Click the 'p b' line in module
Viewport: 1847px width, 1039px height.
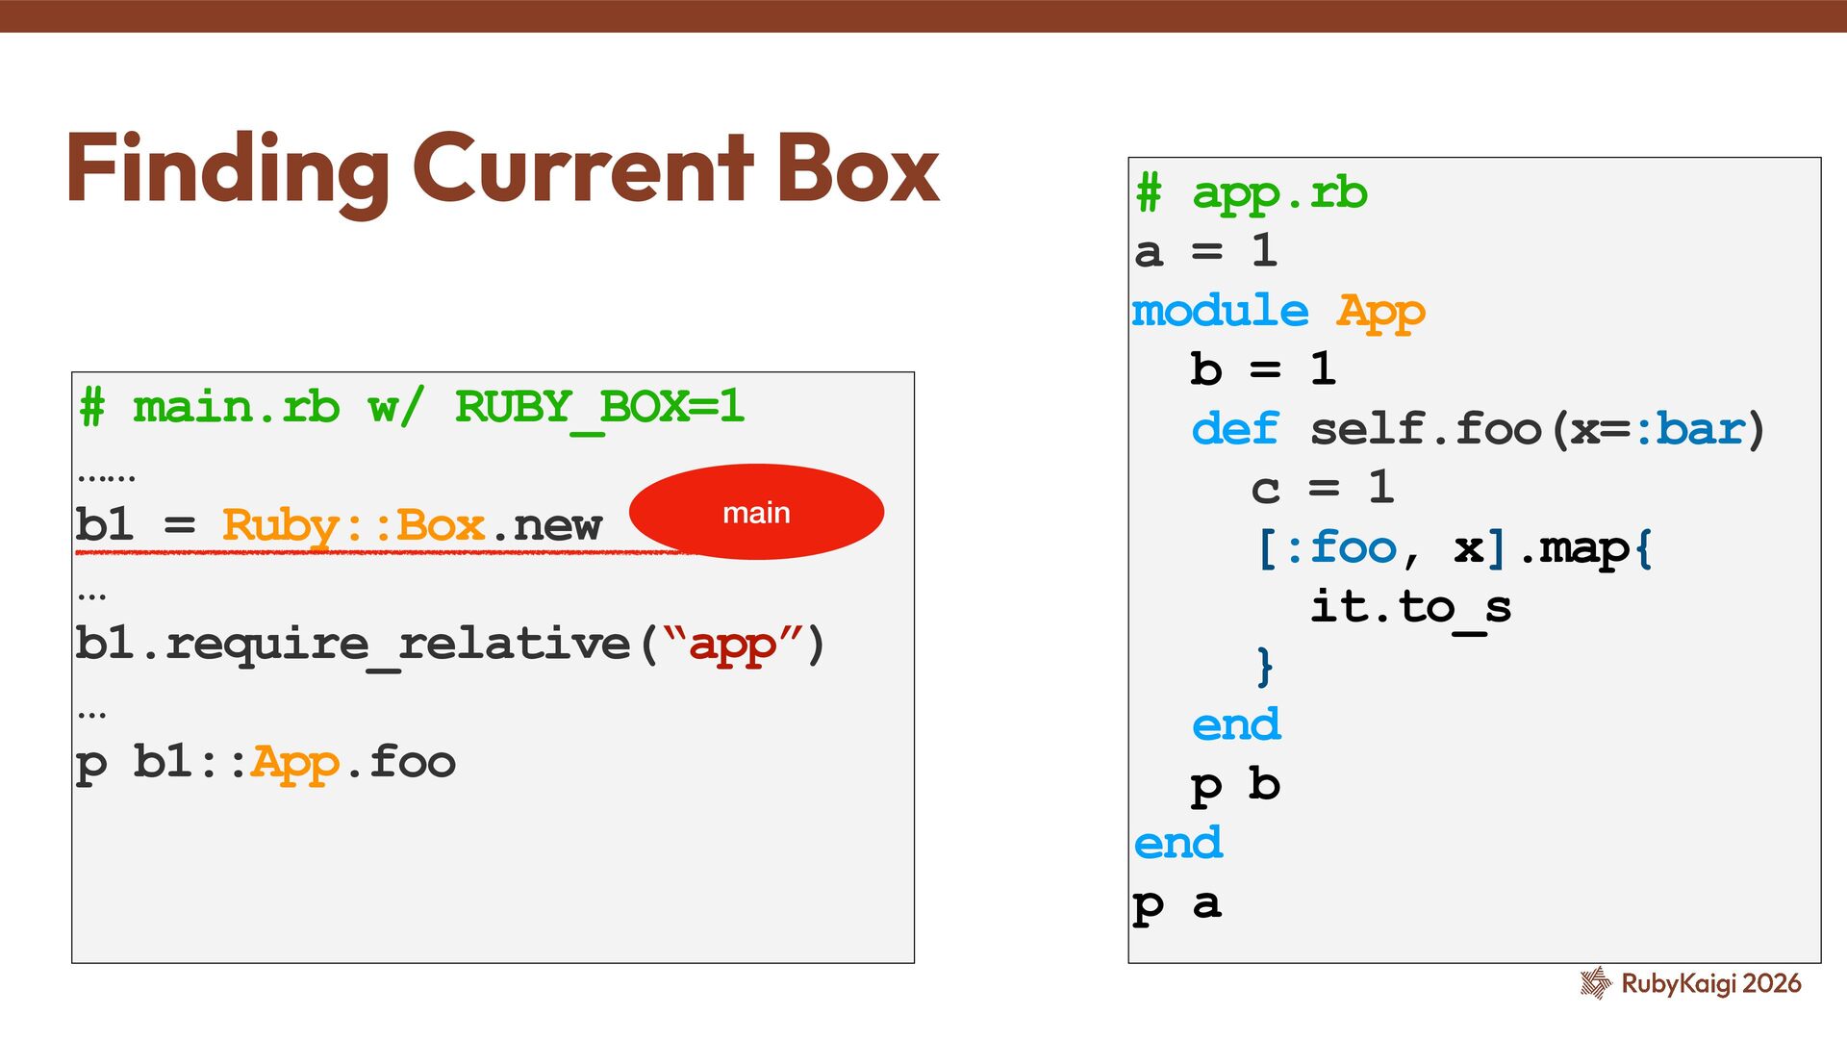pyautogui.click(x=1235, y=785)
